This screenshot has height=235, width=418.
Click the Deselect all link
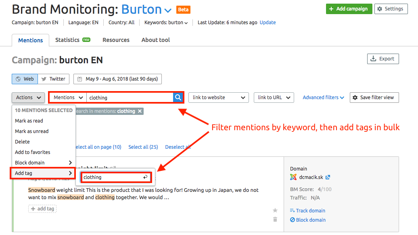pyautogui.click(x=178, y=147)
